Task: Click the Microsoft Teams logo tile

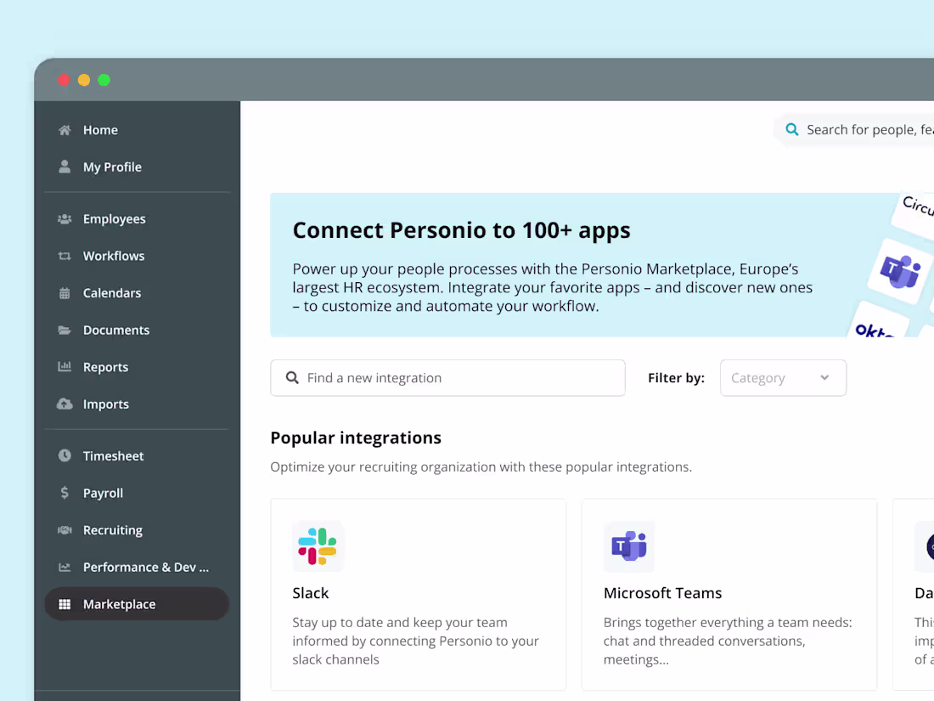Action: point(628,546)
